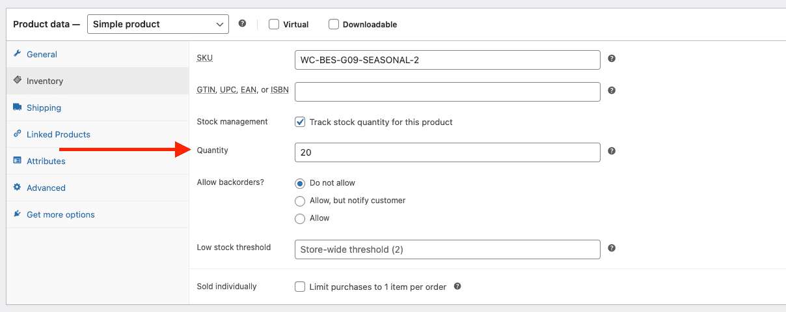Check Limit purchases to 1 item per order
Viewport: 786px width, 312px height.
click(x=300, y=287)
